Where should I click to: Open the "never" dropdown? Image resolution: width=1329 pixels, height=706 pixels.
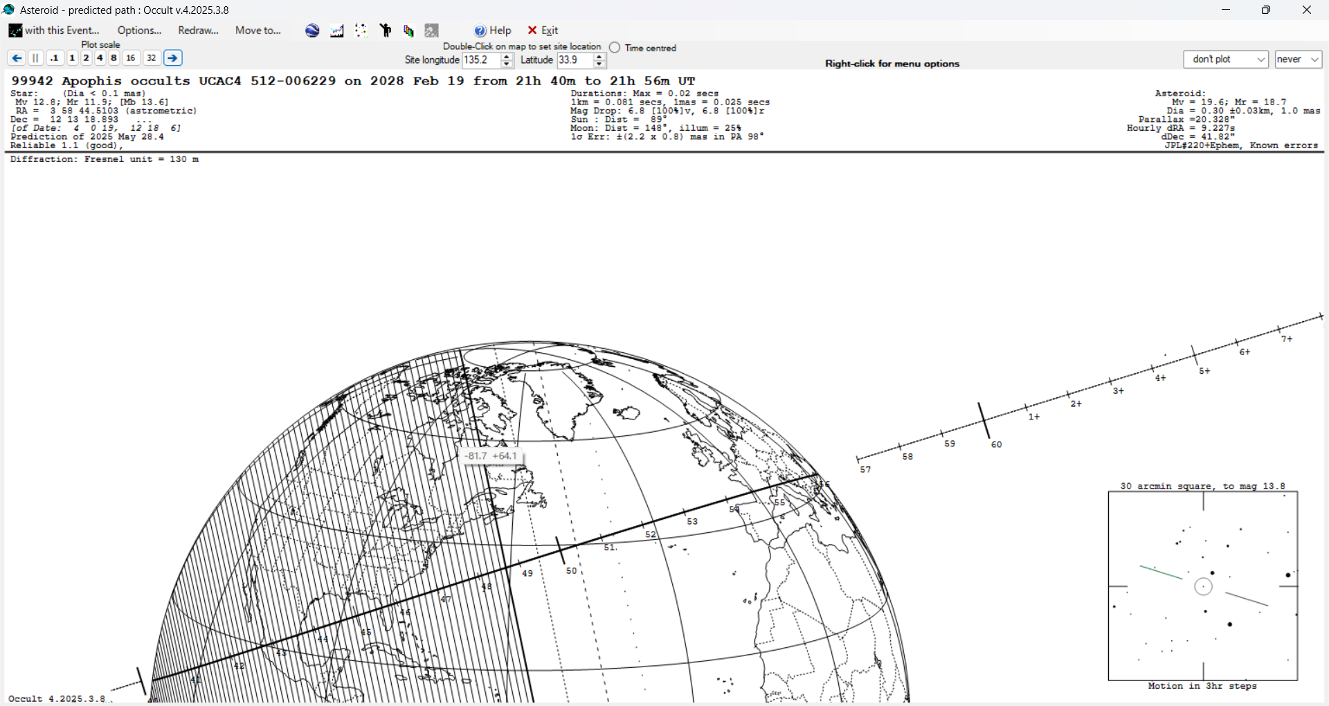tap(1299, 60)
